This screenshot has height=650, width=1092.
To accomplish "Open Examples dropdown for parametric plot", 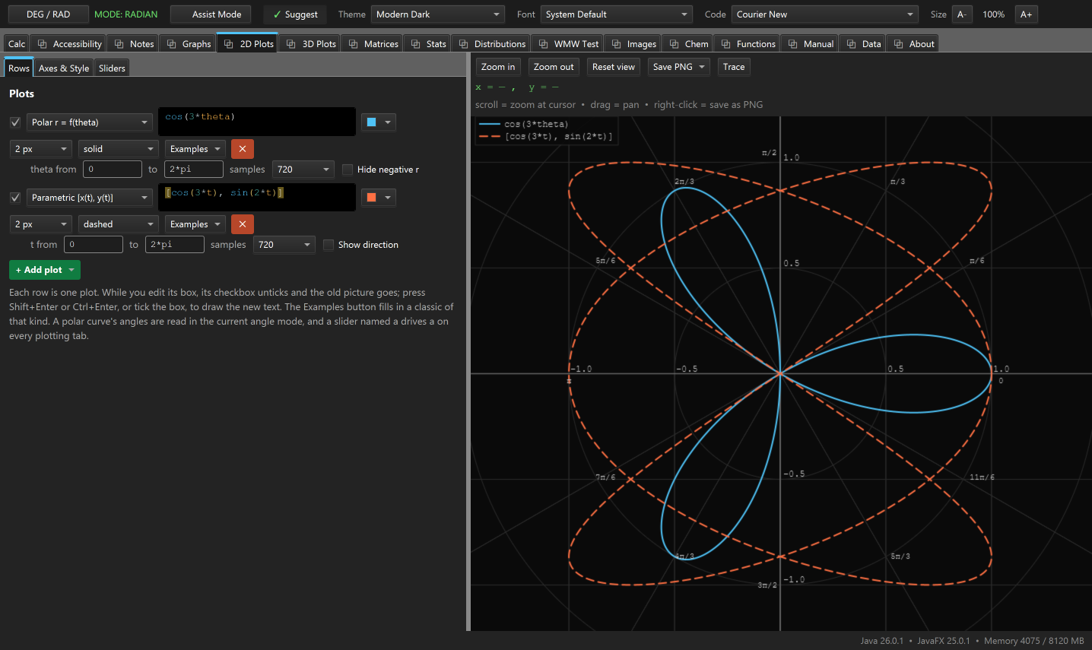I will [195, 224].
